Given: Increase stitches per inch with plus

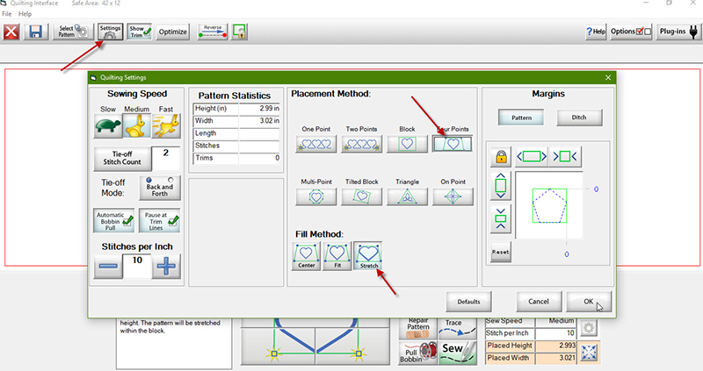Looking at the screenshot, I should [166, 269].
